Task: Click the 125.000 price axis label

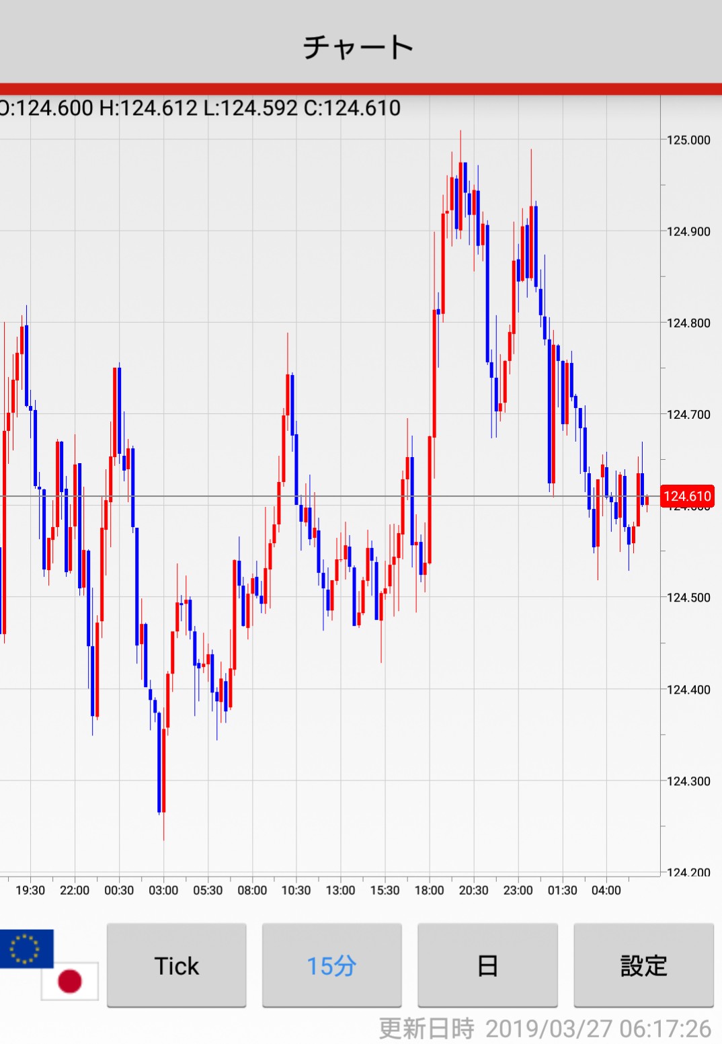Action: click(688, 140)
